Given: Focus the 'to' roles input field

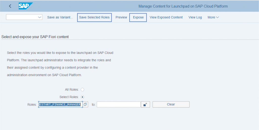Looking at the screenshot, I should tap(119, 104).
